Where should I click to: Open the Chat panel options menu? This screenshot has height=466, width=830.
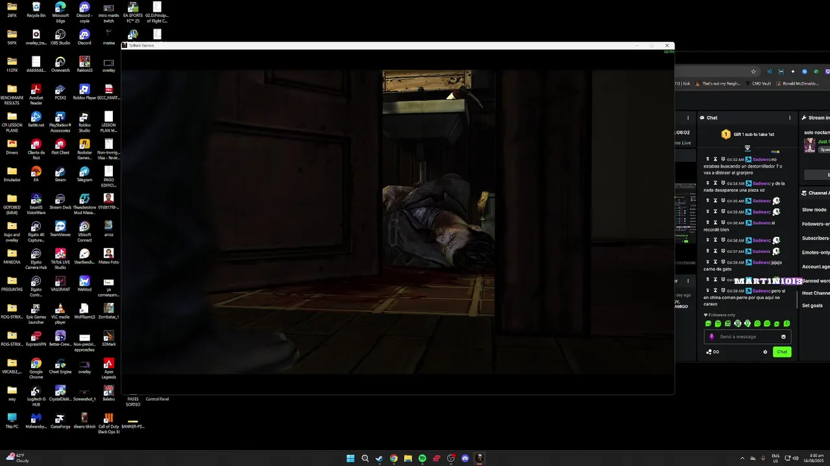[x=789, y=118]
